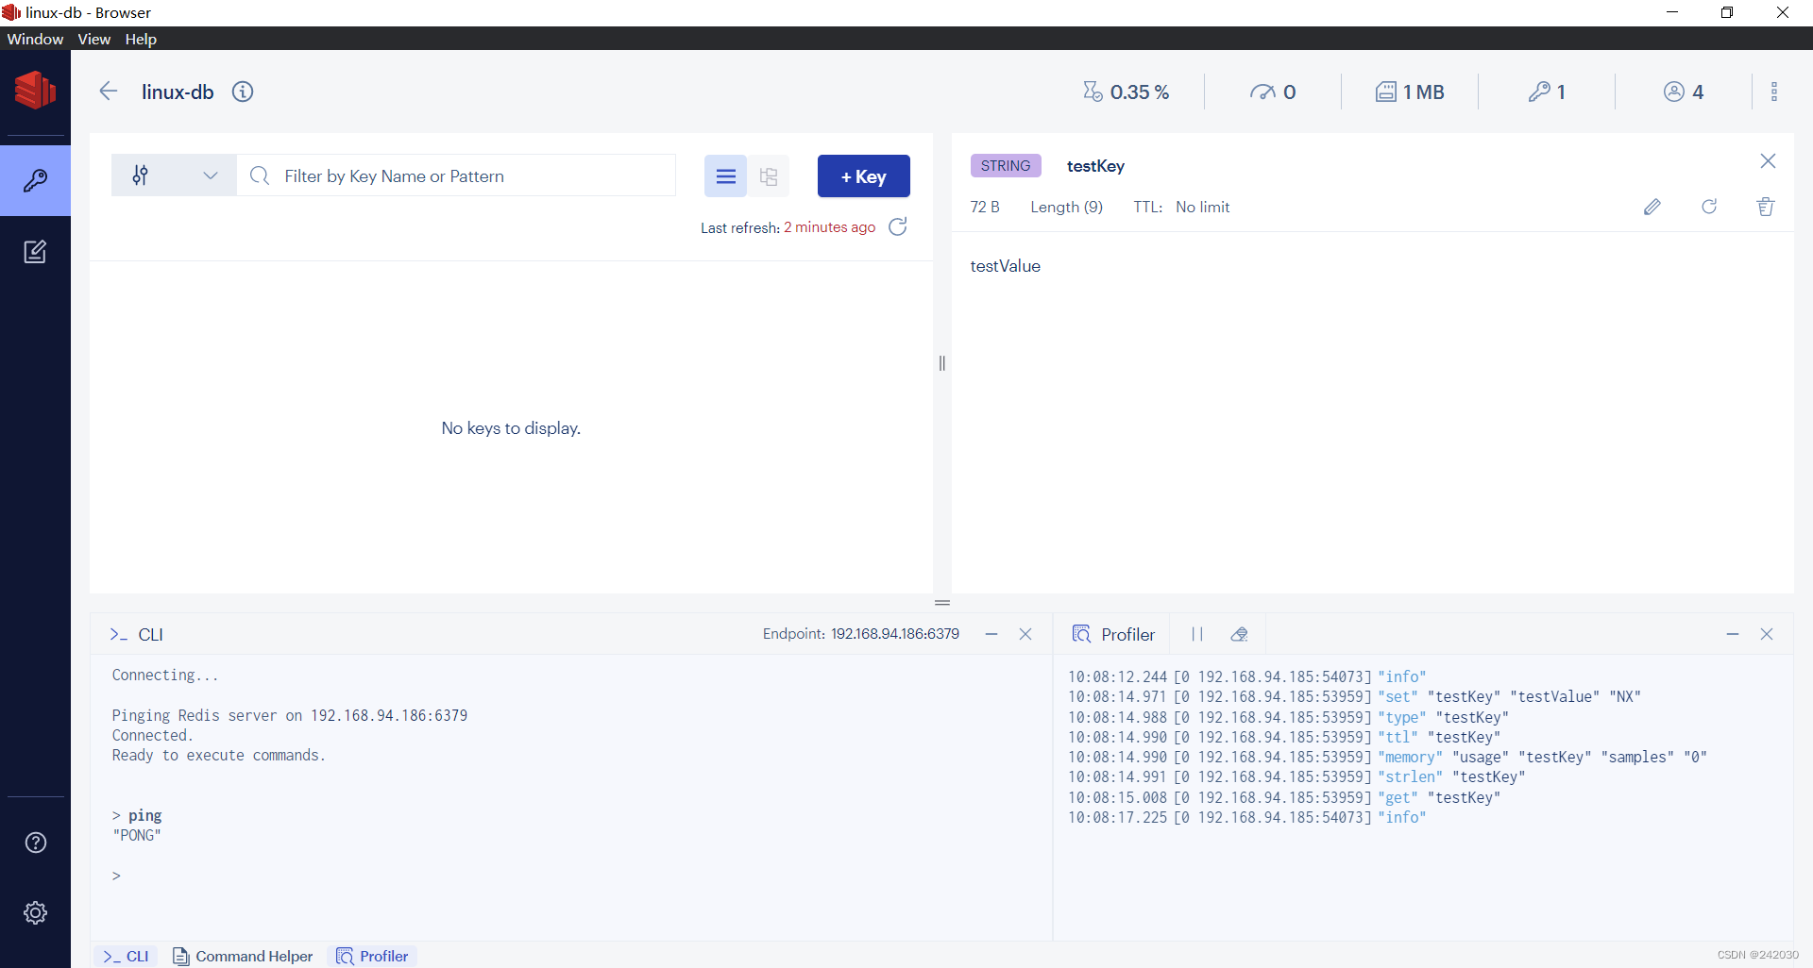
Task: Switch to tree view of keys
Action: click(769, 176)
